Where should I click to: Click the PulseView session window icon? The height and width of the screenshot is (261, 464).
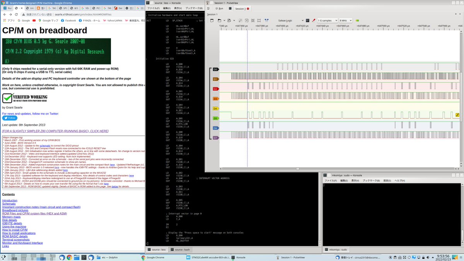click(212, 20)
